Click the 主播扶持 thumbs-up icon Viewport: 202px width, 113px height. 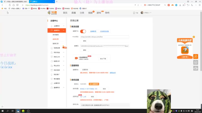(52, 83)
